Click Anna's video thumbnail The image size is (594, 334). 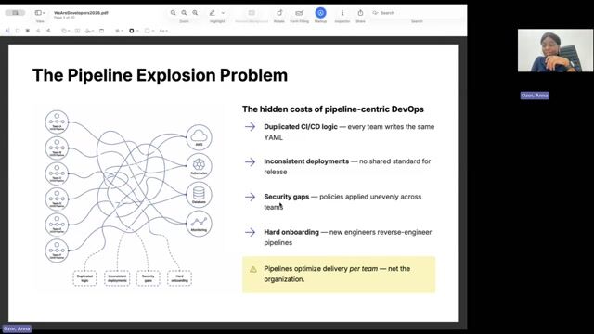click(555, 50)
